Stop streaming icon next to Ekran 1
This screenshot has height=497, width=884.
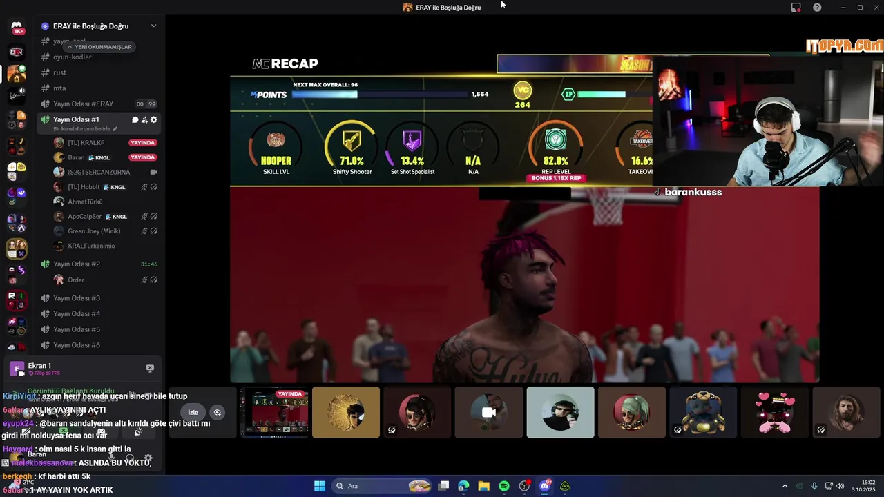(x=150, y=369)
